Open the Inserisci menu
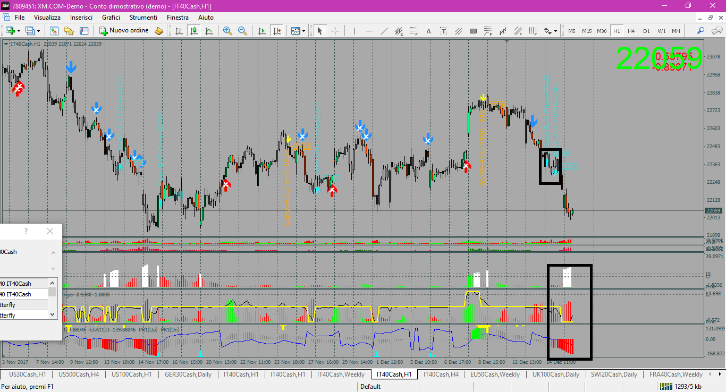This screenshot has height=392, width=726. (x=81, y=18)
